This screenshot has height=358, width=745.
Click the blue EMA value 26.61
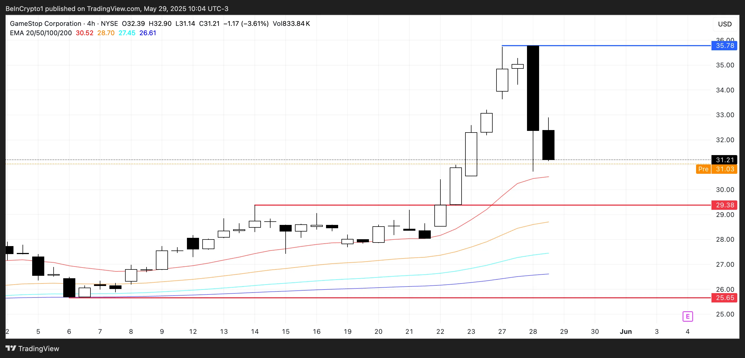click(148, 33)
